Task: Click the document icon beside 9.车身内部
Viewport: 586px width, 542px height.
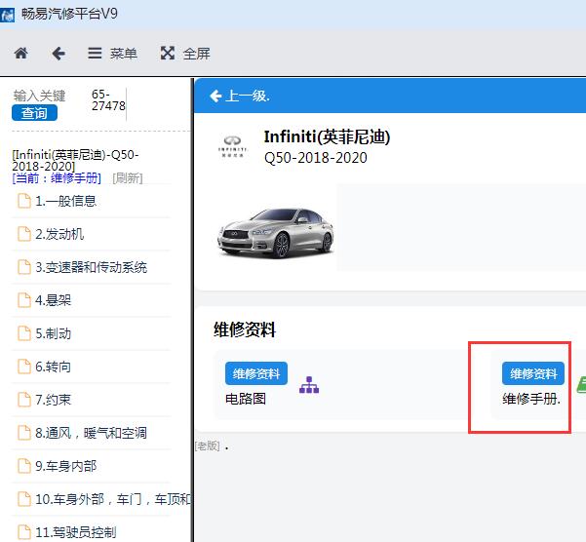Action: 24,466
